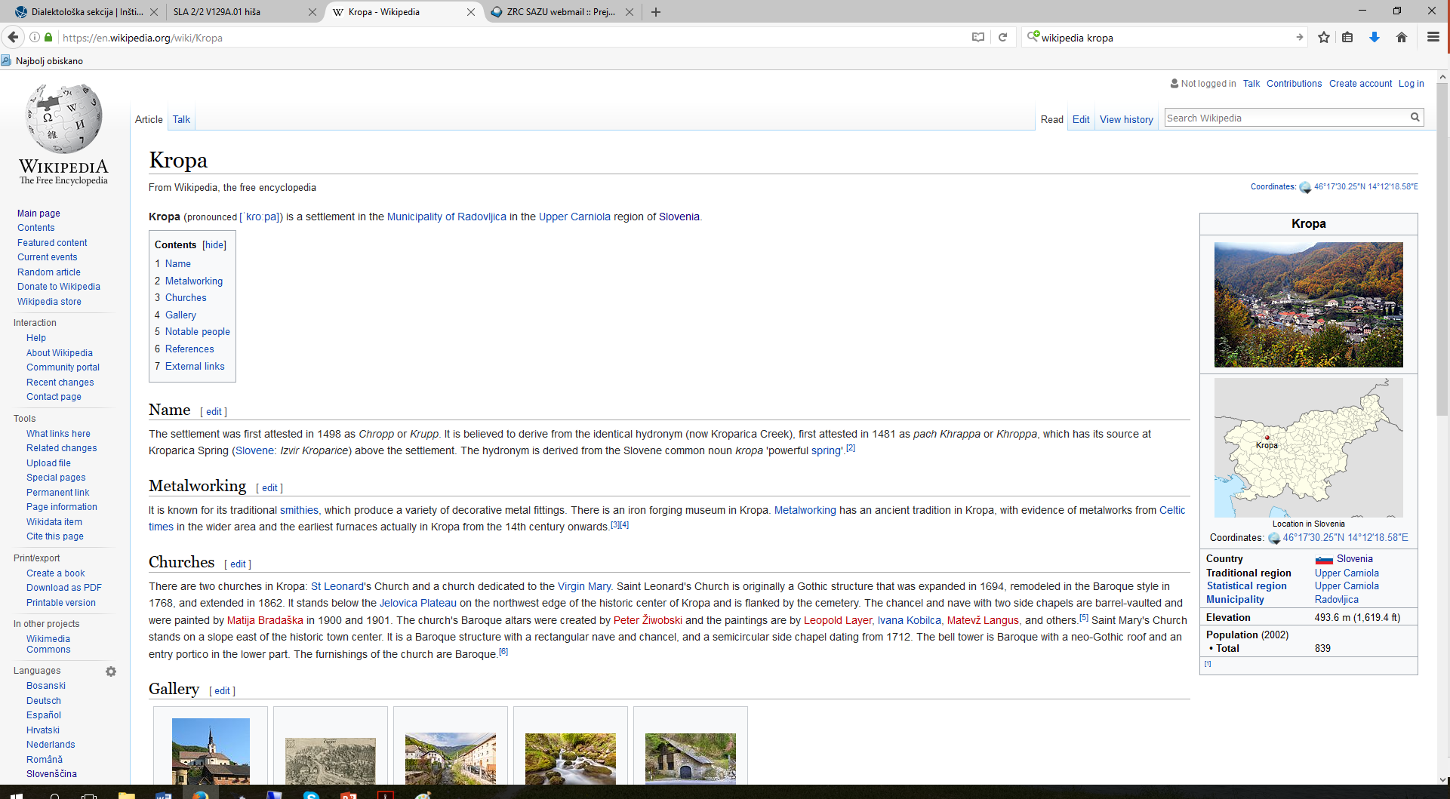
Task: Bookmark this page with the star icon
Action: pyautogui.click(x=1324, y=37)
